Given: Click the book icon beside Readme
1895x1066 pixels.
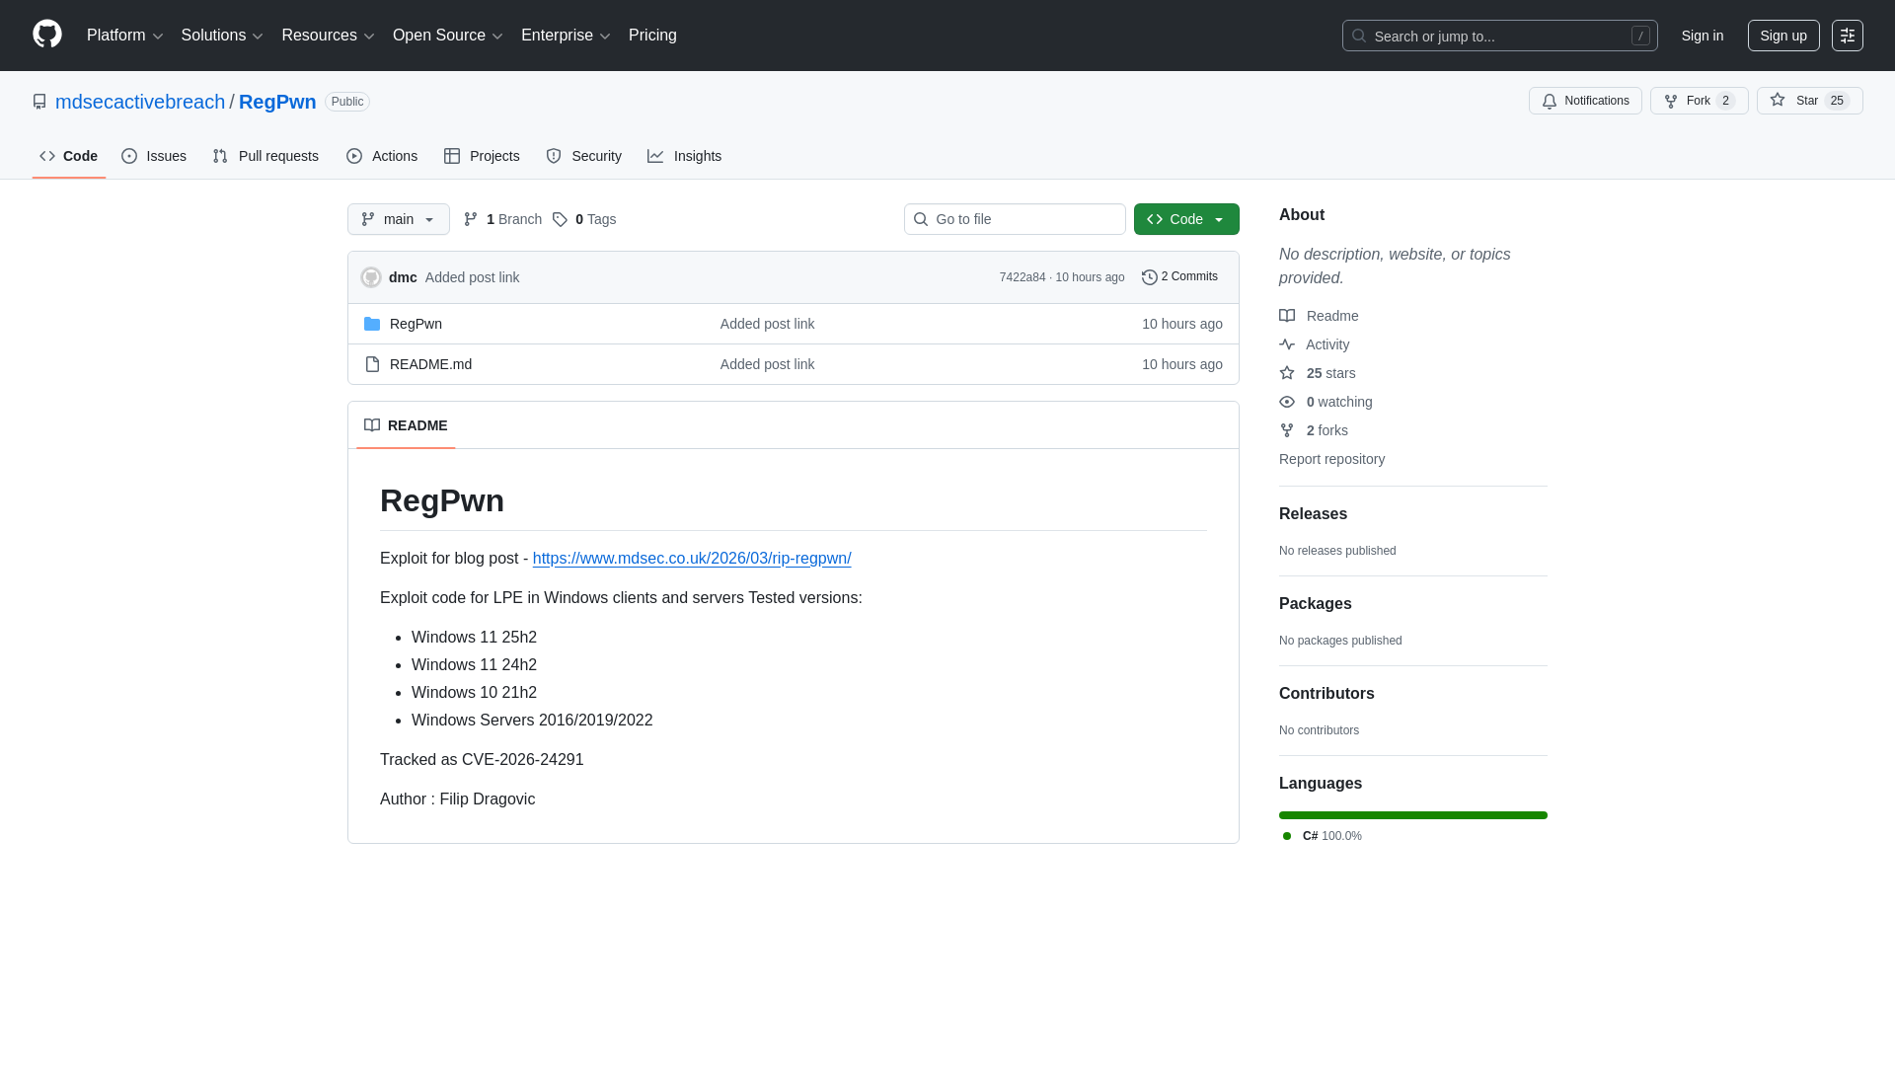Looking at the screenshot, I should [1287, 316].
